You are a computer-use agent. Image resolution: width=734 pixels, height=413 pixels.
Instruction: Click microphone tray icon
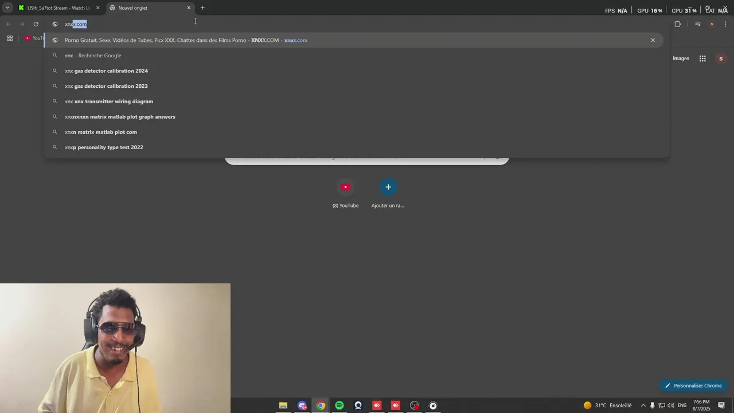pyautogui.click(x=652, y=406)
